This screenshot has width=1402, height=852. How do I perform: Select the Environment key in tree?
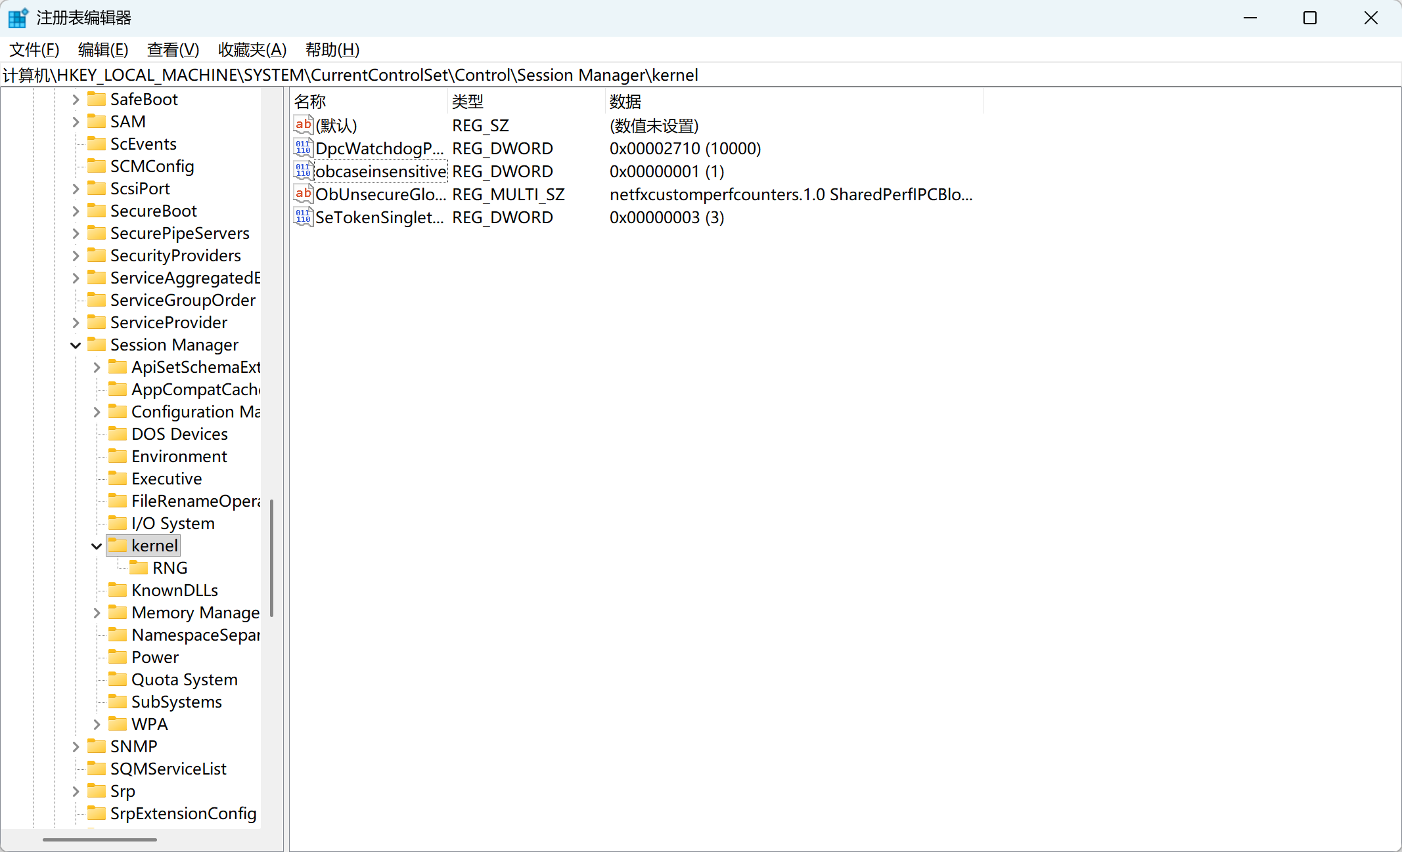(x=179, y=457)
